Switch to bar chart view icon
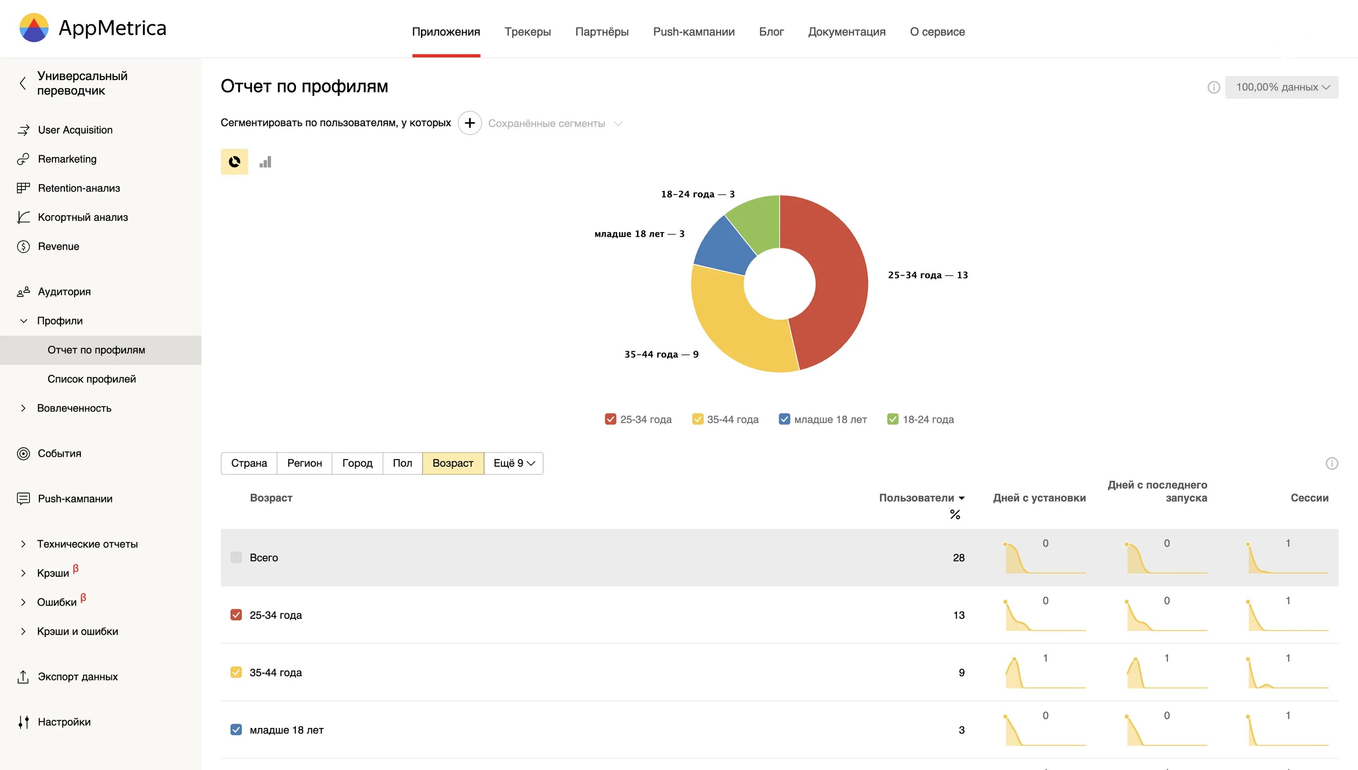This screenshot has width=1358, height=770. [265, 162]
